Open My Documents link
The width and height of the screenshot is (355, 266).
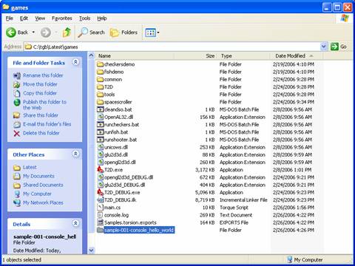(38, 176)
